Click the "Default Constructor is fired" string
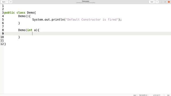This screenshot has height=96, width=171. tap(92, 19)
